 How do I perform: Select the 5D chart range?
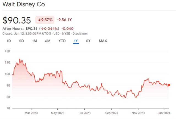click(21, 41)
